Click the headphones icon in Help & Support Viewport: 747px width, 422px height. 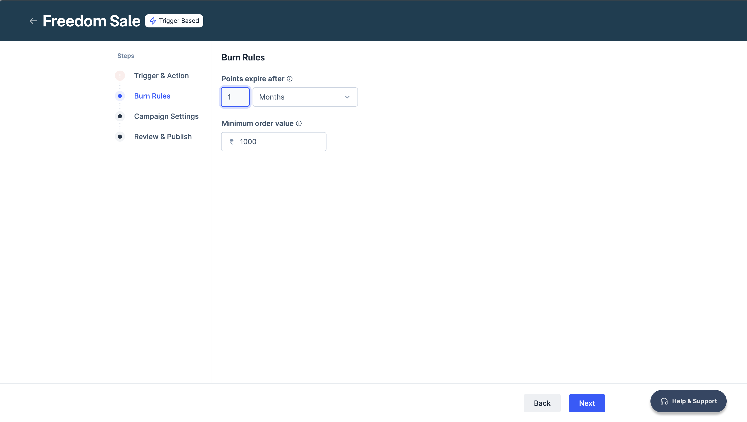pyautogui.click(x=664, y=401)
